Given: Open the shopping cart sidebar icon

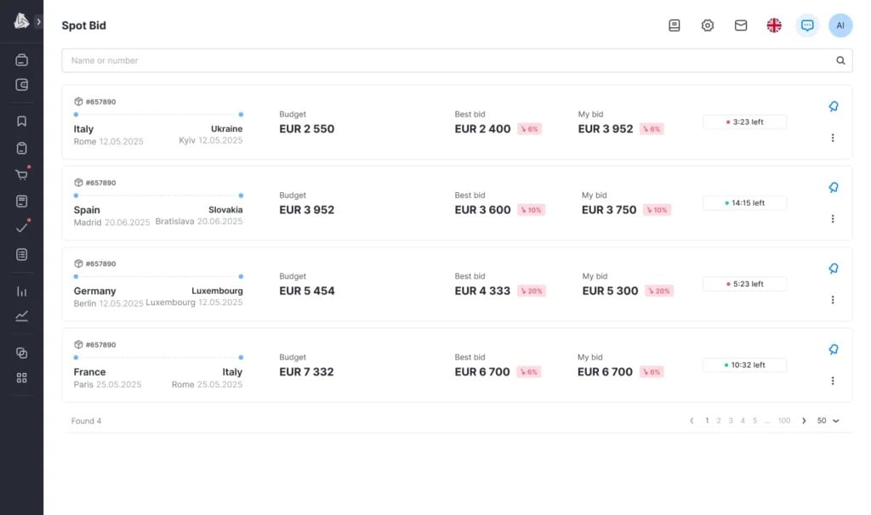Looking at the screenshot, I should click(22, 175).
